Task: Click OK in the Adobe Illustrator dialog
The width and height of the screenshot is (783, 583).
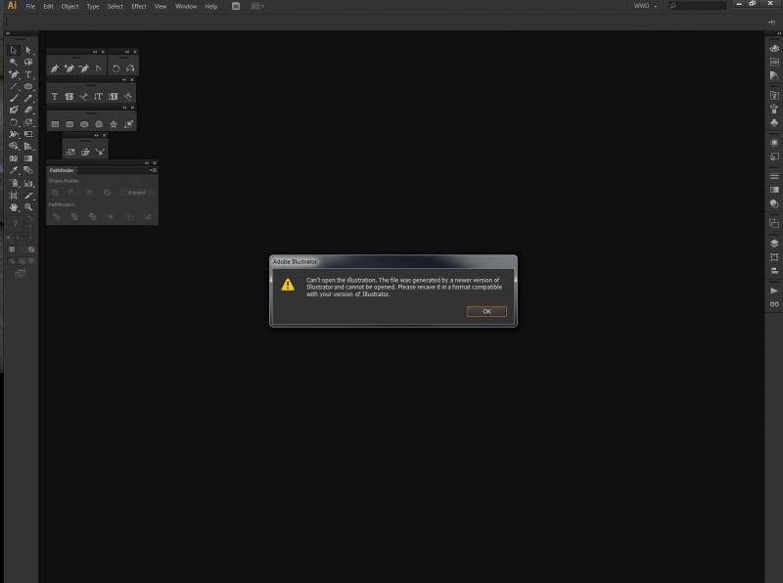Action: pyautogui.click(x=486, y=311)
